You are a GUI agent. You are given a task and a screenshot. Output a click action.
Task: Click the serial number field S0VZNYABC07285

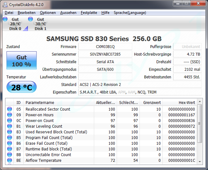[105, 54]
